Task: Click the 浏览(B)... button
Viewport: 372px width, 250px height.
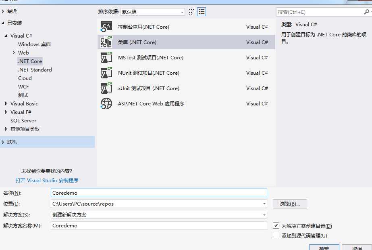Action: click(x=290, y=204)
